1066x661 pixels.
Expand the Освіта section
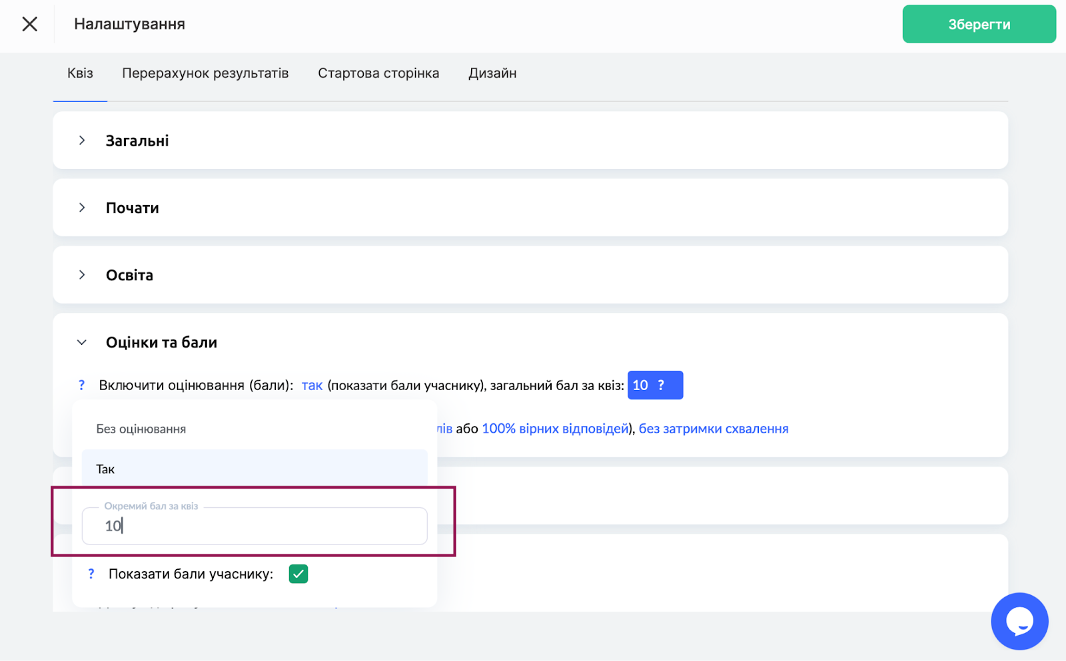pos(82,275)
